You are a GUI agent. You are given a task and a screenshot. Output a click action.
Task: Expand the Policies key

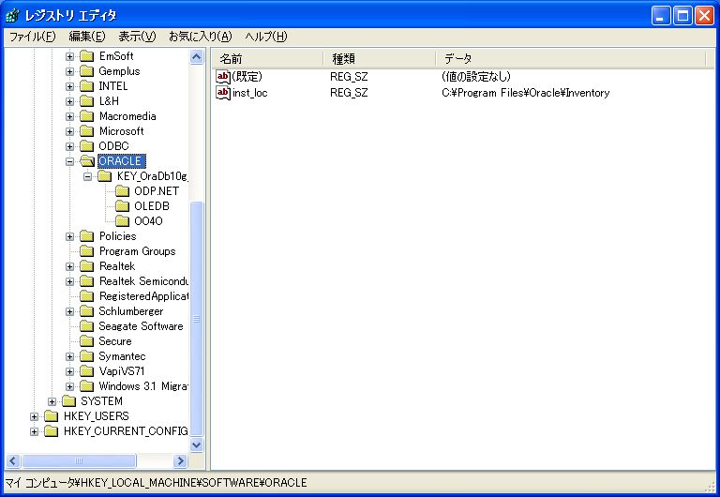69,236
